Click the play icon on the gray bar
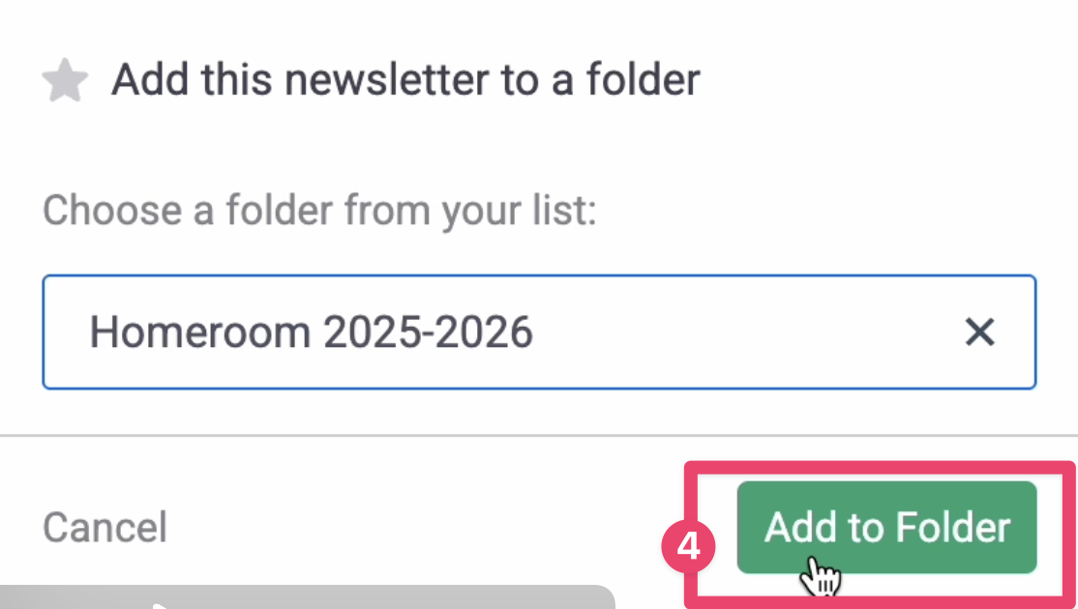Viewport: 1078px width, 609px height. point(160,605)
